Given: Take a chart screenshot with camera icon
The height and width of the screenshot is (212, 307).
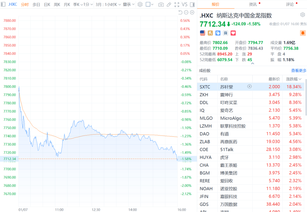Looking at the screenshot, I should tap(161, 4).
